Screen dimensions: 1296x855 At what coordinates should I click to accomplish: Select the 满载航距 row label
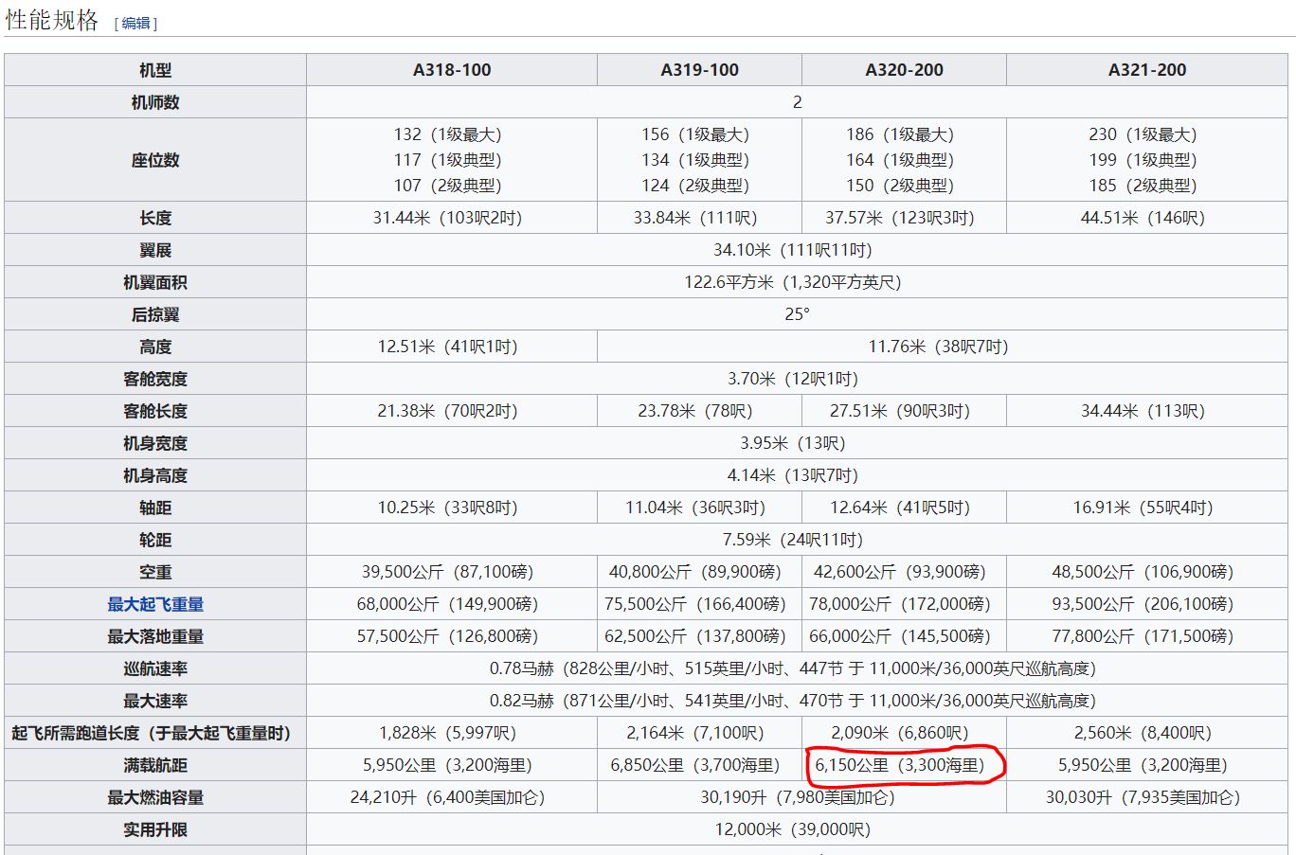point(155,765)
